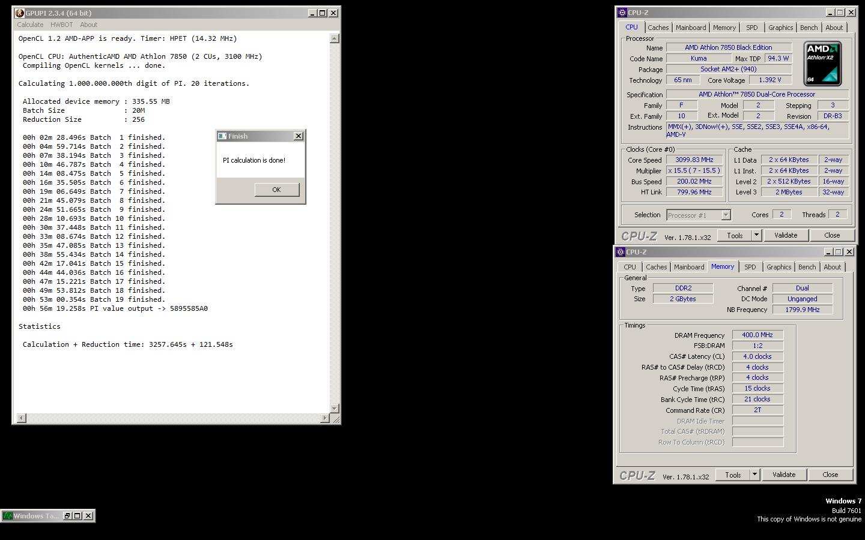This screenshot has width=865, height=540.
Task: Select CPU tab in lower CPU-Z window
Action: (630, 267)
